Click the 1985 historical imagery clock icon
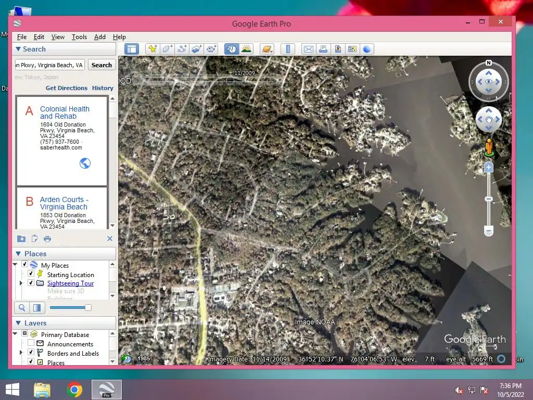Image resolution: width=533 pixels, height=400 pixels. coord(127,358)
